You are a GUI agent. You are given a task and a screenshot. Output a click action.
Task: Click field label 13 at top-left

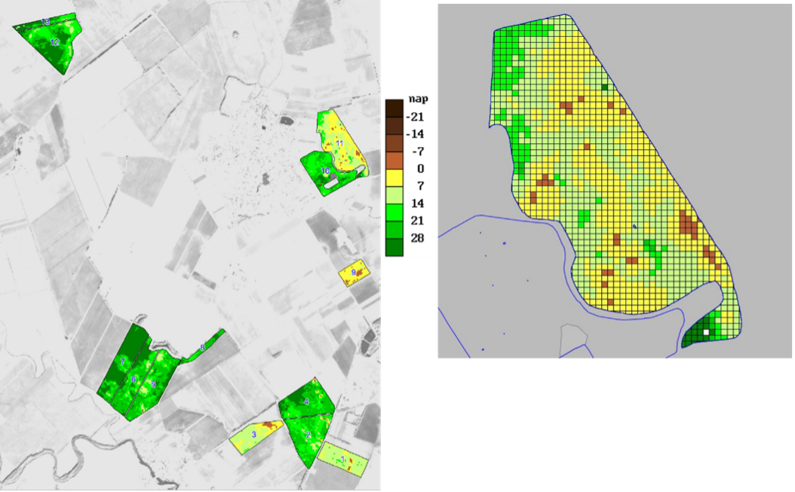tap(45, 22)
